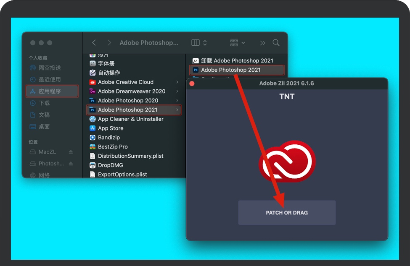Eject the MacZL volume

[71, 152]
